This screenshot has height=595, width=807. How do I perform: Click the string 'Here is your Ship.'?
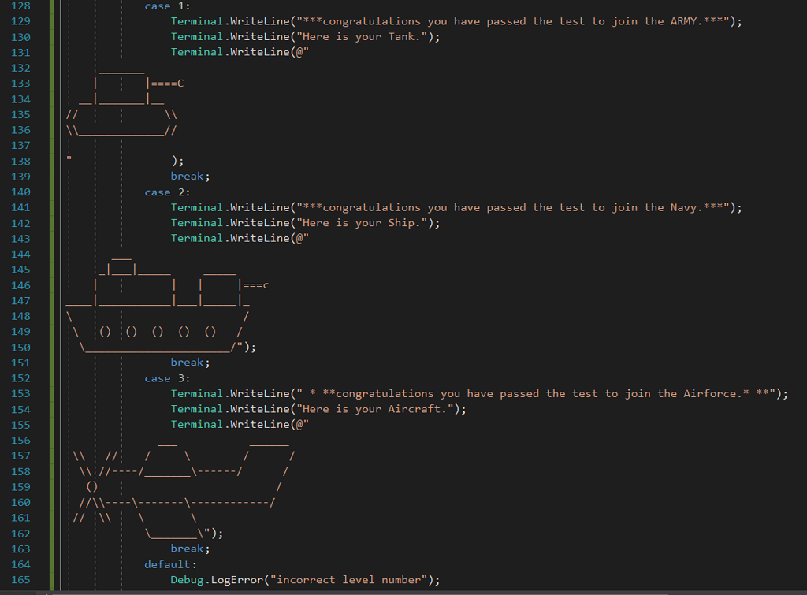pos(360,222)
